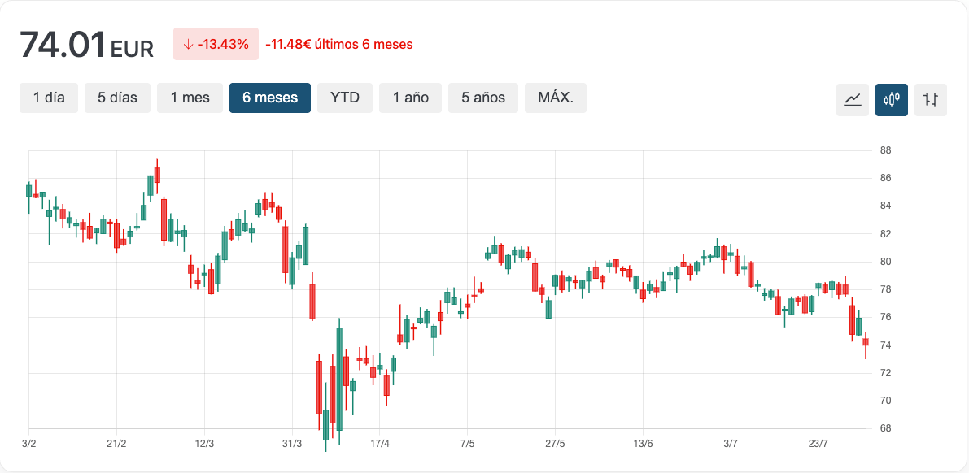Click the -11.48€ últimos 6 meses text

pos(338,45)
